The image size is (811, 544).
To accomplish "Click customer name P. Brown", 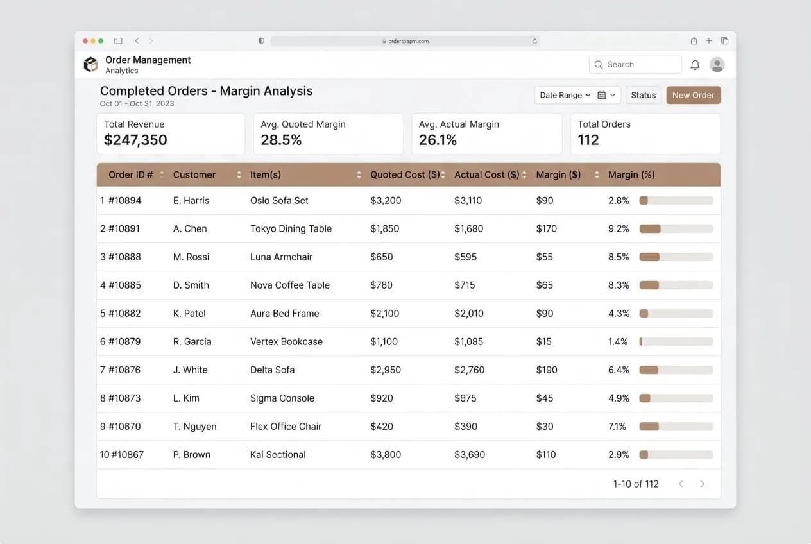I will (x=192, y=454).
